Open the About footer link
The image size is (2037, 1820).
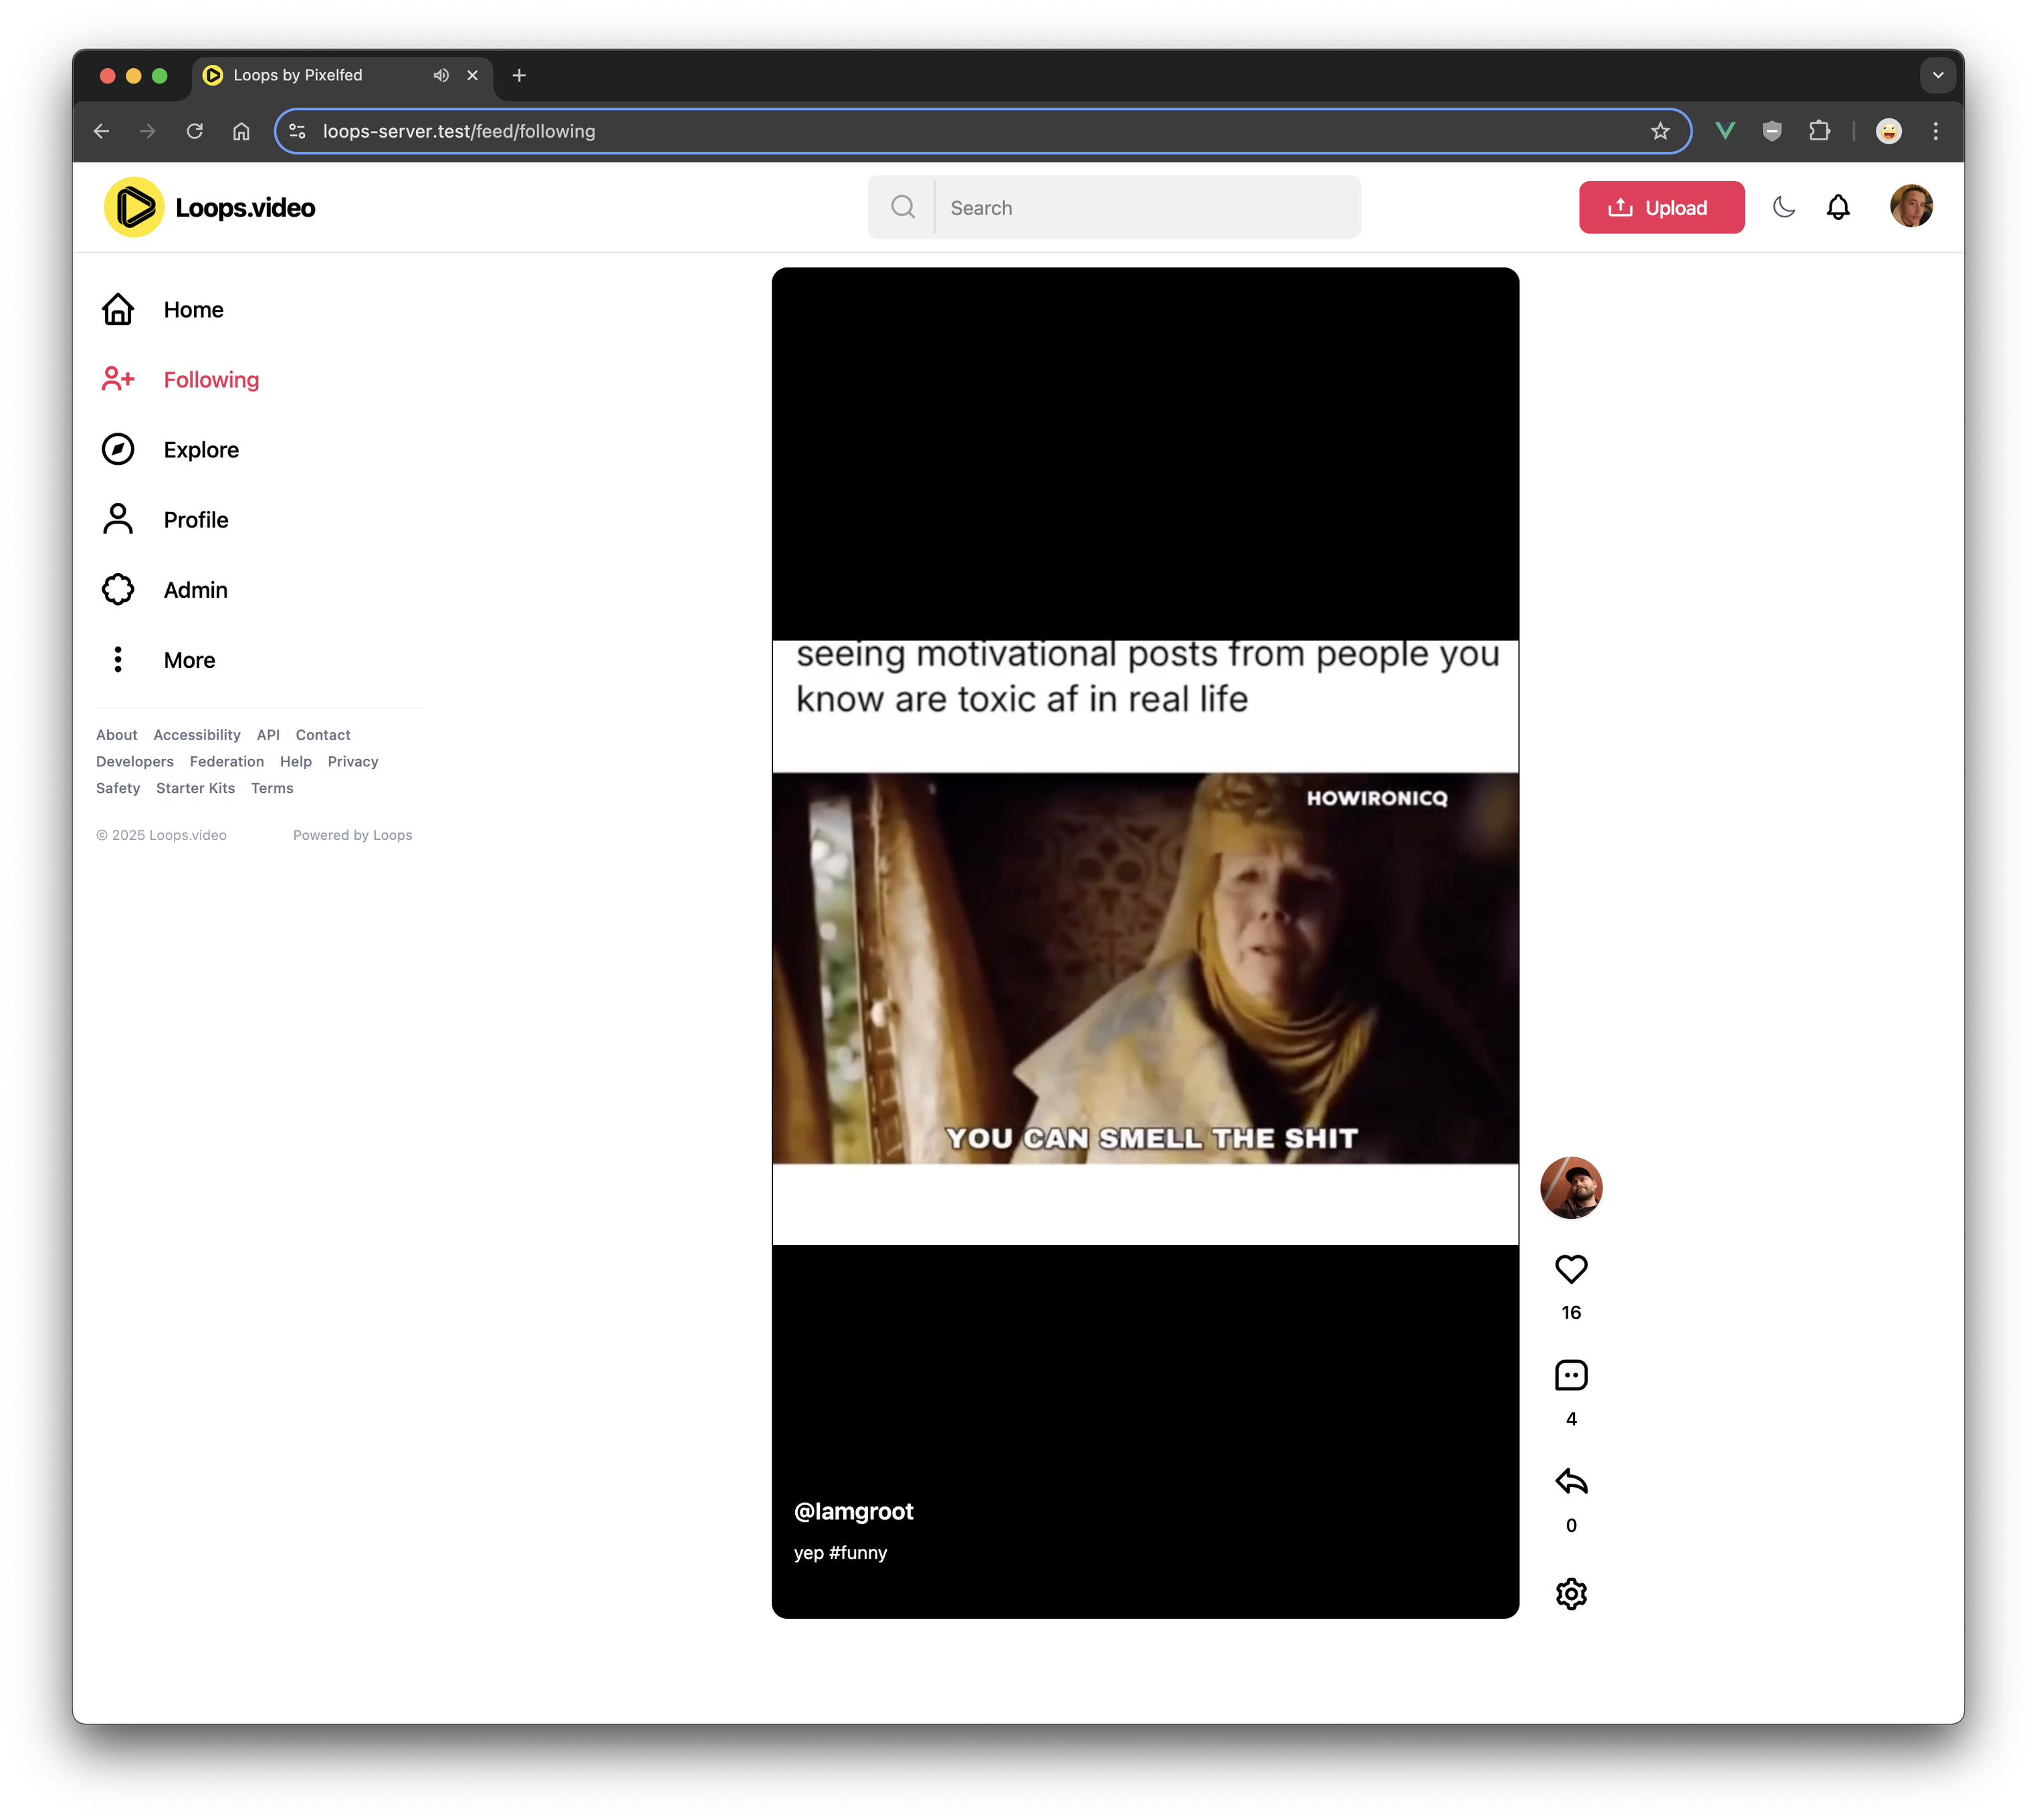pos(117,735)
